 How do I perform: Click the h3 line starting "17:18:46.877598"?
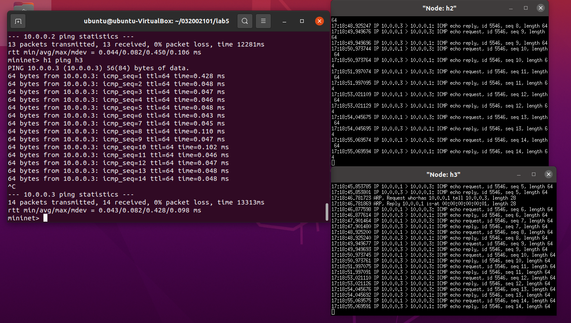pyautogui.click(x=442, y=209)
